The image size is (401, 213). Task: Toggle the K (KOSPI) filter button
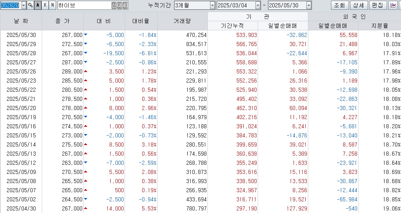45,5
